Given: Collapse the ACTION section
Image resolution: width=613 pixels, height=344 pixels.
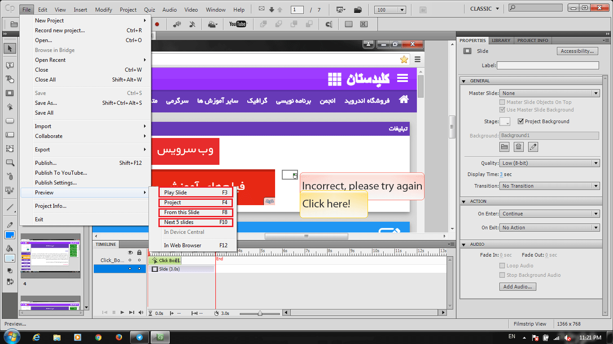Looking at the screenshot, I should point(464,202).
